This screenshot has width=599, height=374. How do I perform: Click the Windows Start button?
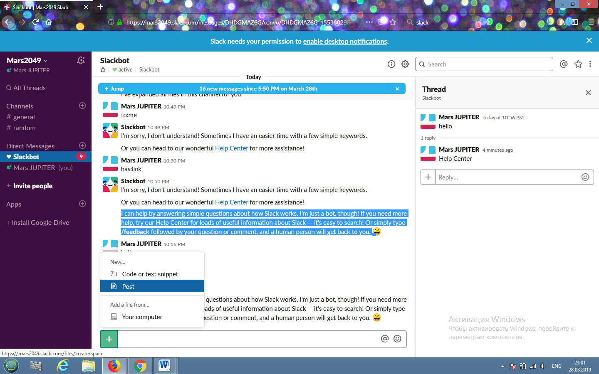point(11,366)
